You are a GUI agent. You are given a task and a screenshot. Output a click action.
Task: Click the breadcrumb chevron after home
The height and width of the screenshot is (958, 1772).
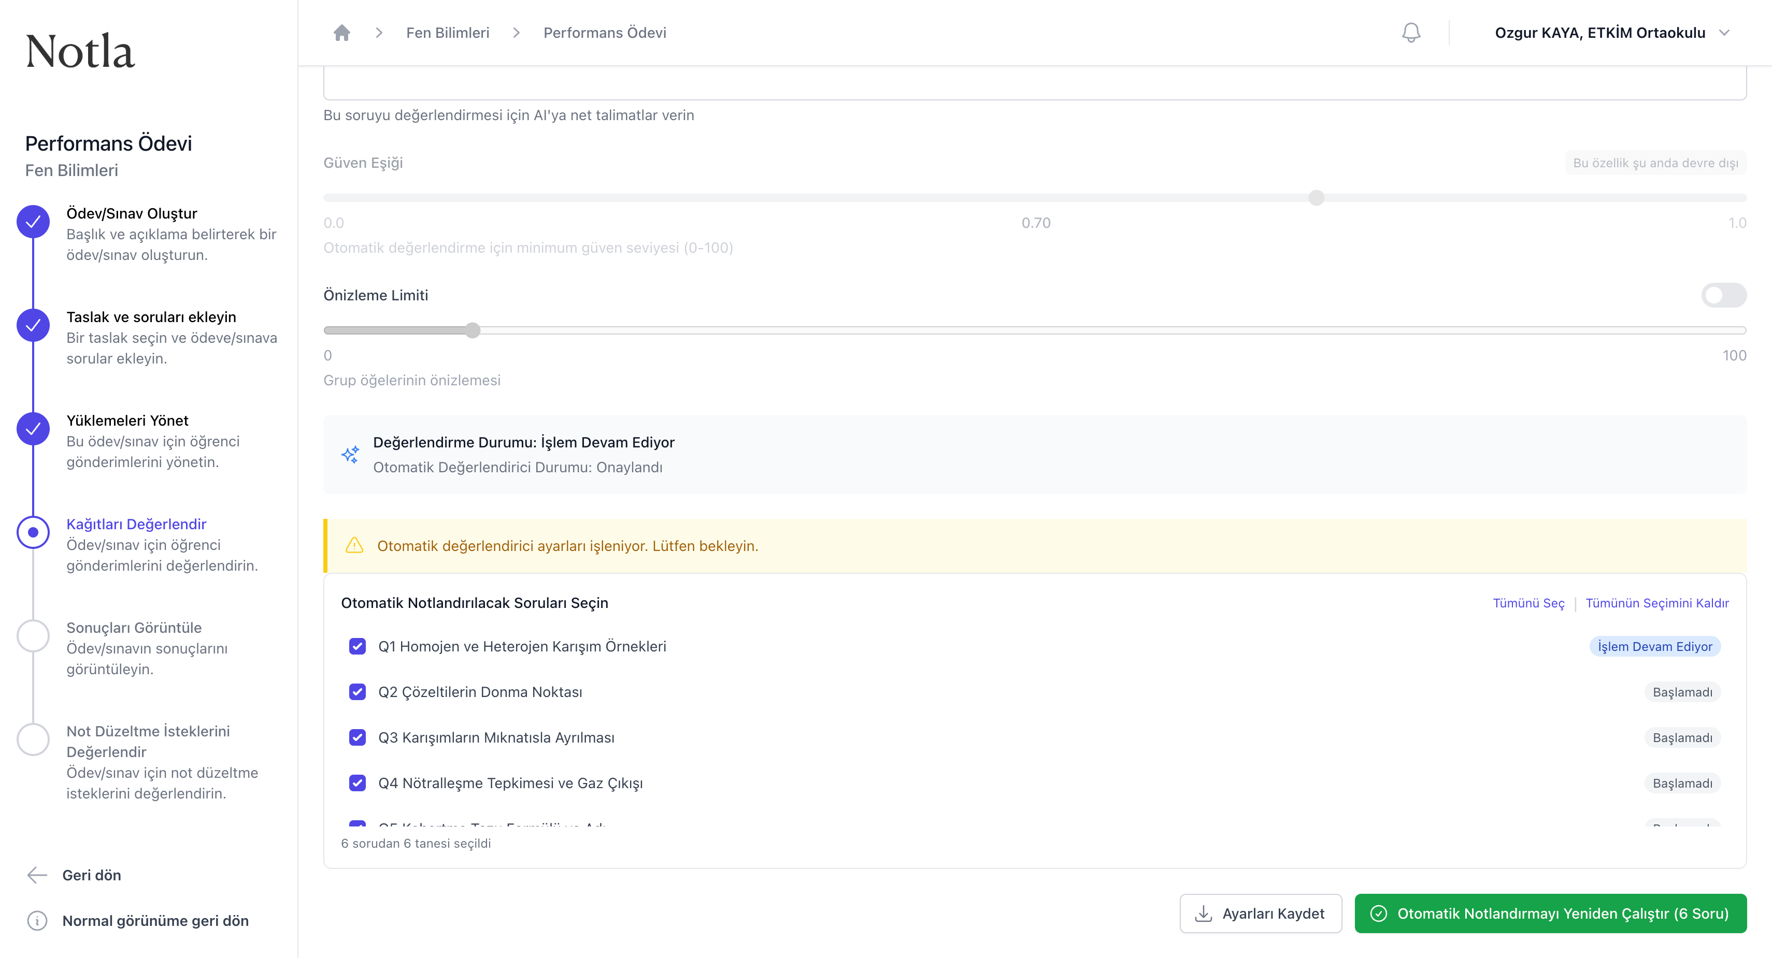pos(378,32)
